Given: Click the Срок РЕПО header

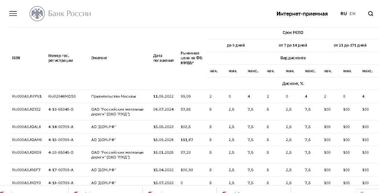Looking at the screenshot, I should [x=293, y=33].
